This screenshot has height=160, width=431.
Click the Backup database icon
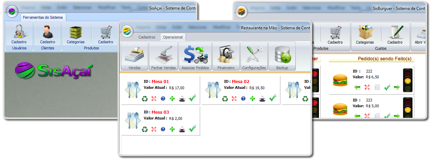282,56
